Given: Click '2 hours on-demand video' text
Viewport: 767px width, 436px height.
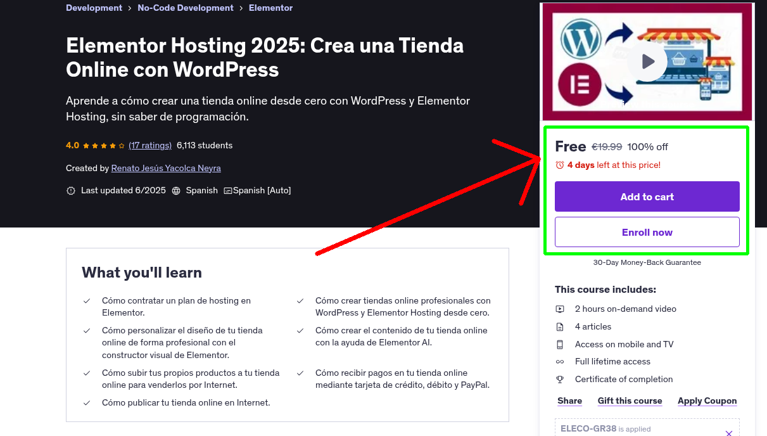Looking at the screenshot, I should 626,309.
